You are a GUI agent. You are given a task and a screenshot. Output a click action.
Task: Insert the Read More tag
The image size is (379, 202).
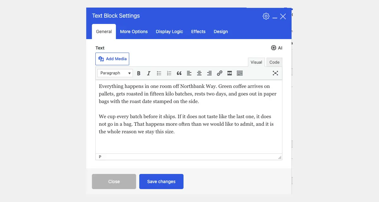click(230, 73)
